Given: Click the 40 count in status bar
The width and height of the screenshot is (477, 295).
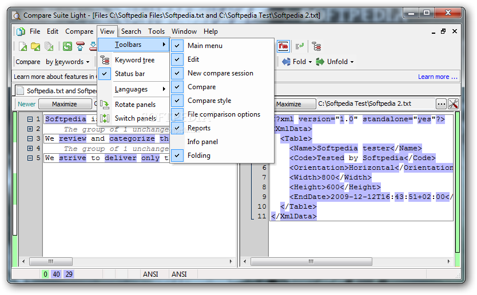Looking at the screenshot, I should click(x=56, y=274).
